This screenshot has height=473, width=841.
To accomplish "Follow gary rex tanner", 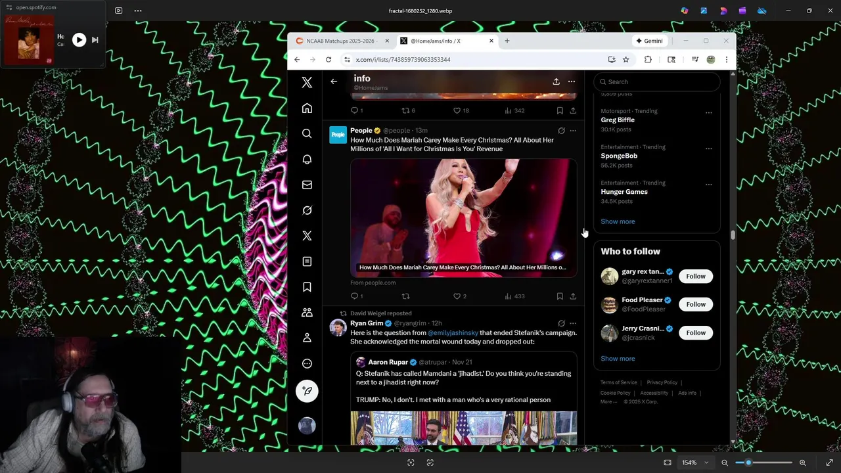I will click(696, 276).
